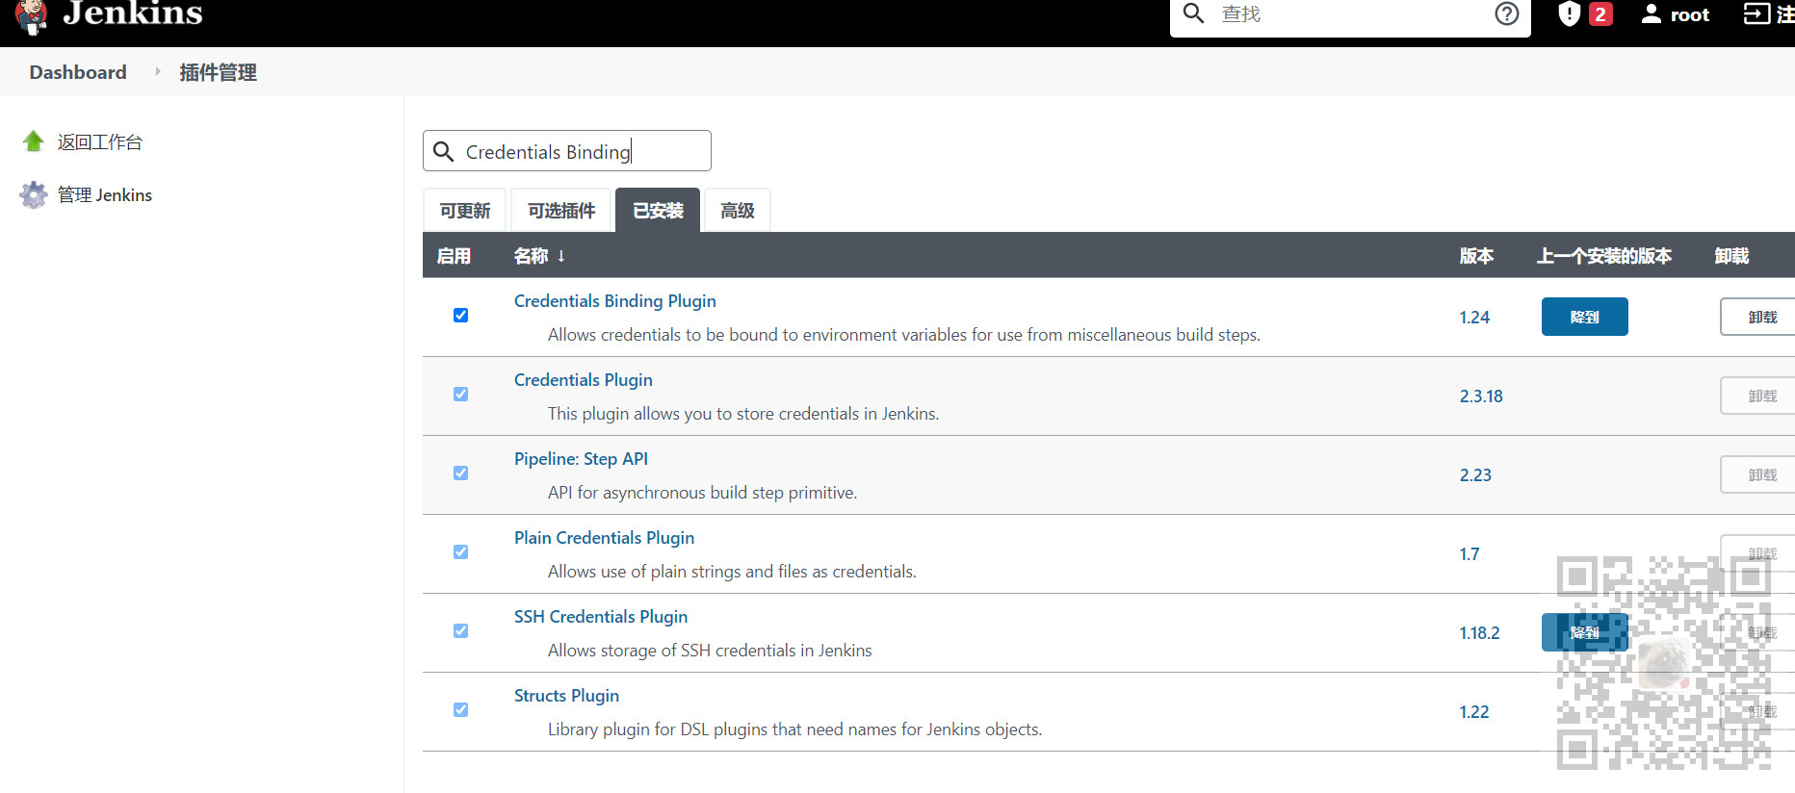Open the Pipeline: Step API link

[x=581, y=459]
